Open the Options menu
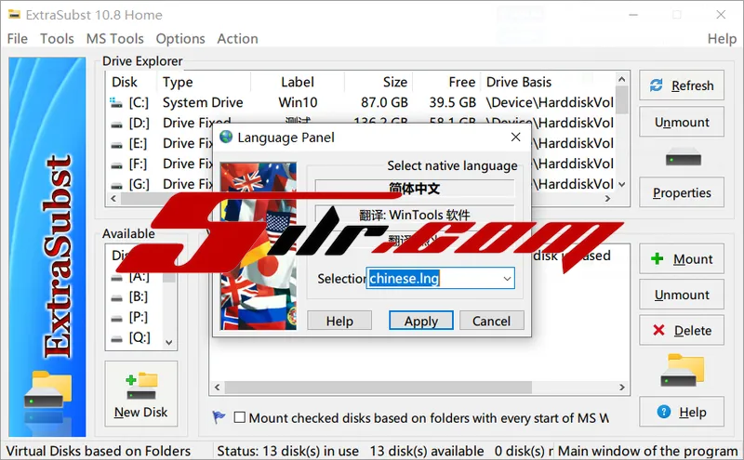 point(180,38)
